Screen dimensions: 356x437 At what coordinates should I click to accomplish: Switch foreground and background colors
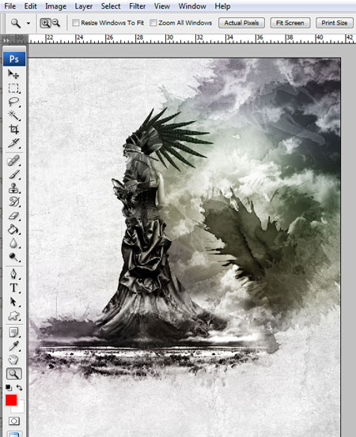click(20, 388)
